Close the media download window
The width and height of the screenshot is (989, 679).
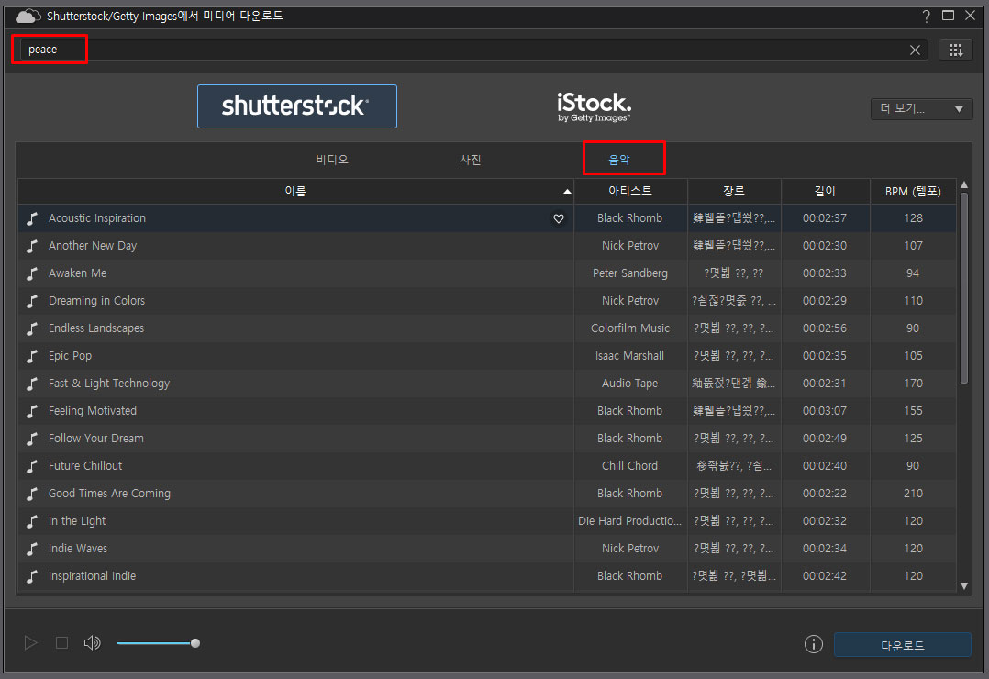point(970,16)
